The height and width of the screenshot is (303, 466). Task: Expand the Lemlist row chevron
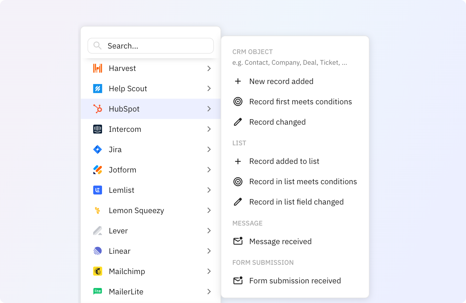(x=209, y=190)
